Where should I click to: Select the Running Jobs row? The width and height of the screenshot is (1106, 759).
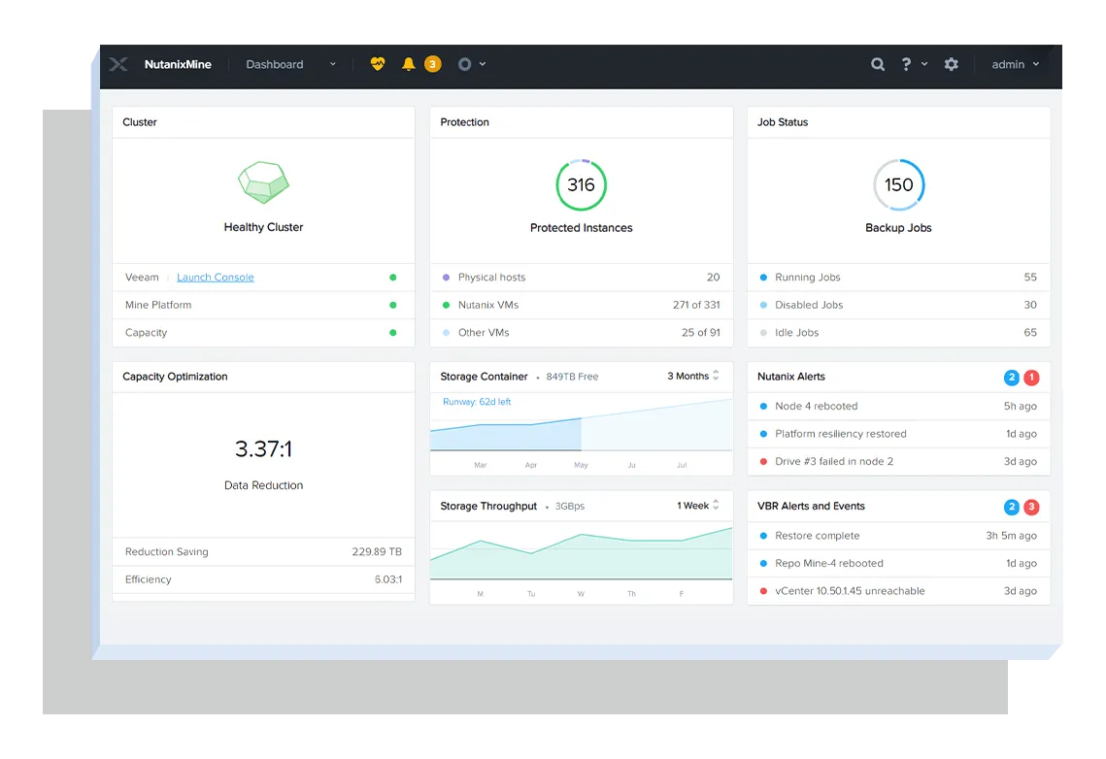pyautogui.click(x=898, y=277)
